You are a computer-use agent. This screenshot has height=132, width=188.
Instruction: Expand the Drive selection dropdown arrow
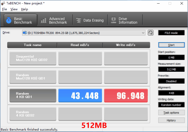tap(143, 33)
